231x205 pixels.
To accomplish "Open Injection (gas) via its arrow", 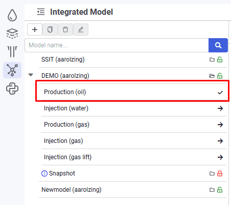I will [220, 141].
